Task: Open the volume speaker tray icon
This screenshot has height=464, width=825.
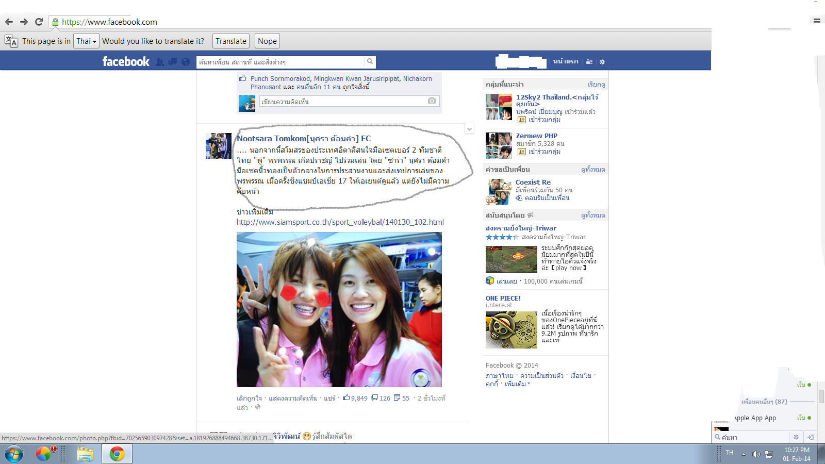Action: [x=756, y=454]
